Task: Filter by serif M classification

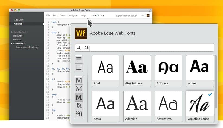Action: pyautogui.click(x=79, y=89)
